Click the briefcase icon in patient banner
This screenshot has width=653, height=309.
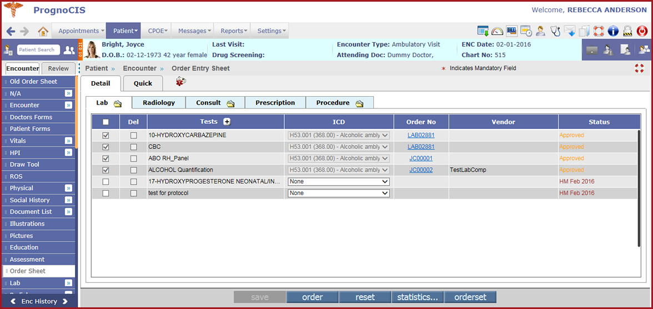(592, 50)
